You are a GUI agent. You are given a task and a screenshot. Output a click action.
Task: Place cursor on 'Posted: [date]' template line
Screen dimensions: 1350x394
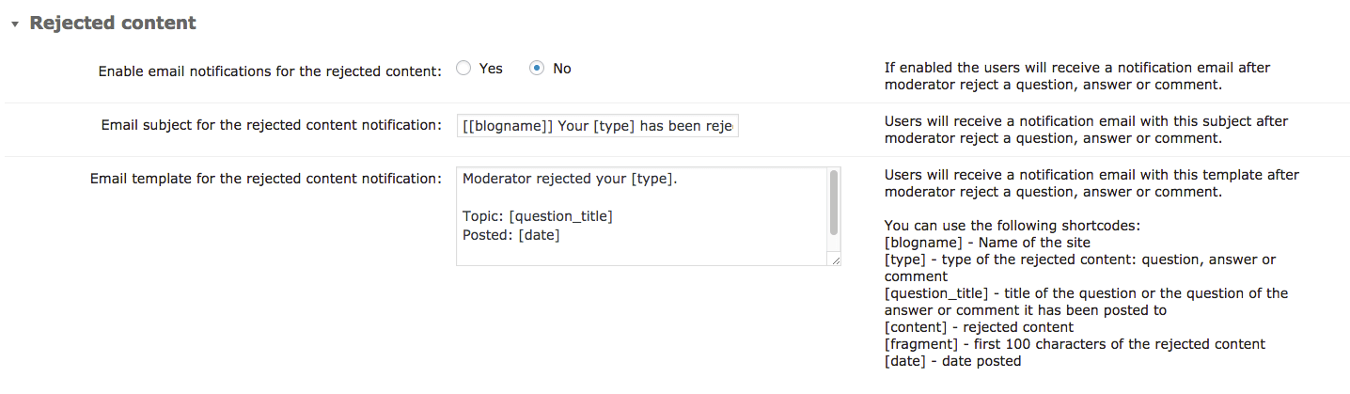(511, 235)
